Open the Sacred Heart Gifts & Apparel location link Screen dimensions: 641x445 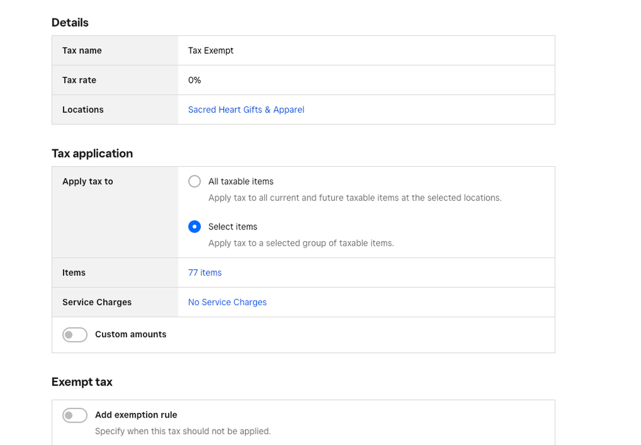coord(246,110)
